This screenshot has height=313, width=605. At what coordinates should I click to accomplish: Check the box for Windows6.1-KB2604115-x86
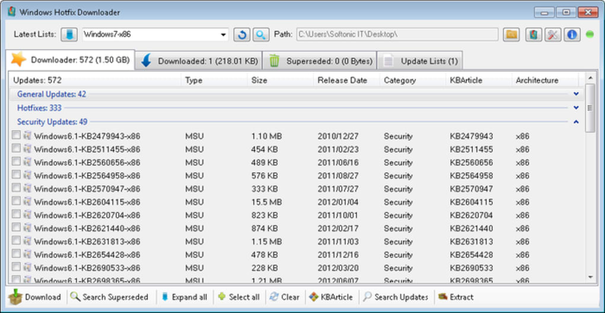(16, 201)
